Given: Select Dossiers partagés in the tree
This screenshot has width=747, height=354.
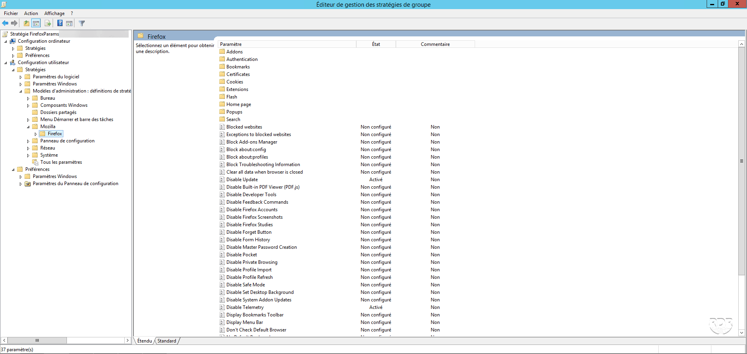Looking at the screenshot, I should 58,112.
